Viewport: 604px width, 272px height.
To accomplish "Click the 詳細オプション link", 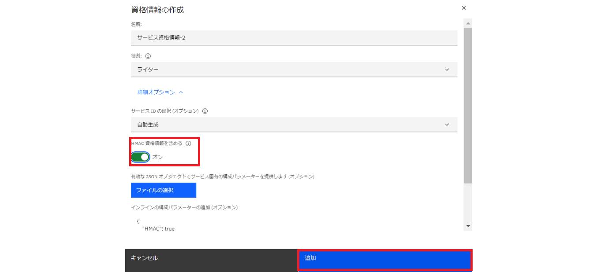I will point(153,92).
